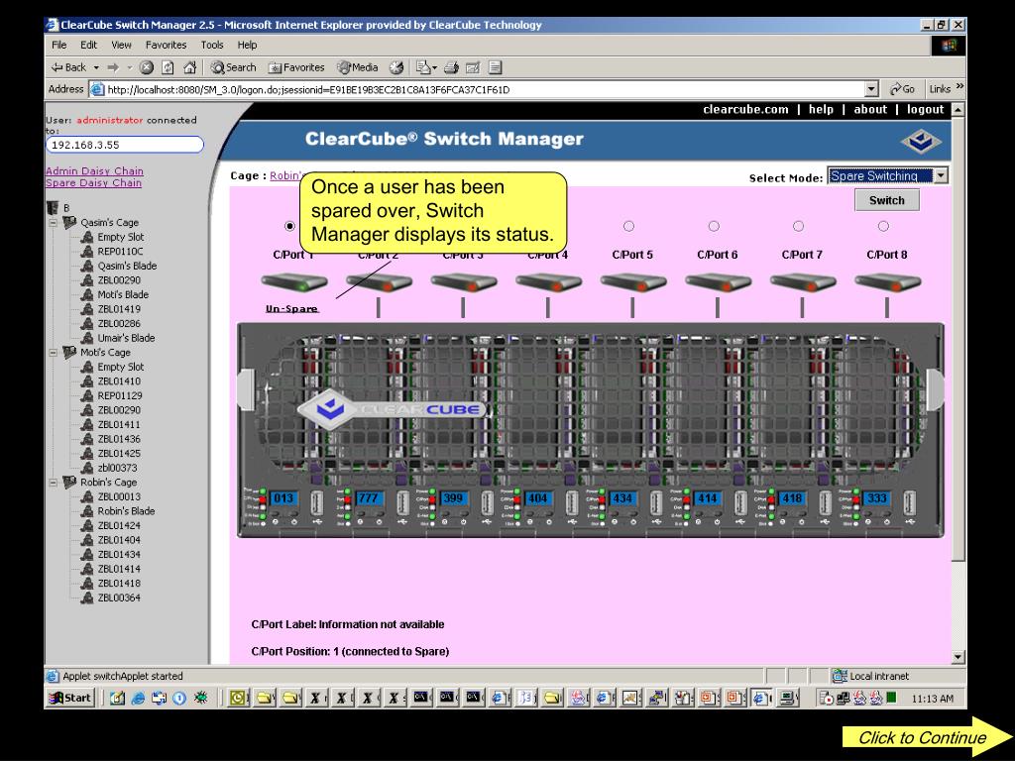Click the taskbar clock 11:13 AM
The height and width of the screenshot is (761, 1015).
(x=932, y=699)
